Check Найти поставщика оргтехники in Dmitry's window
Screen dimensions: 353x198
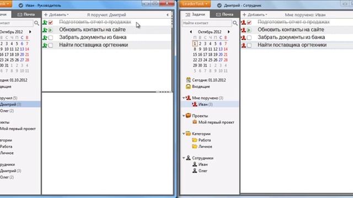coord(249,45)
